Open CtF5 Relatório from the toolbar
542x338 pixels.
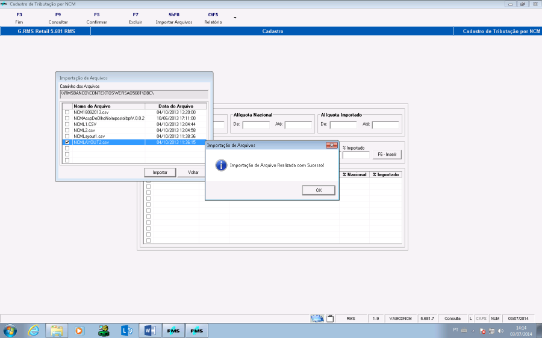(x=213, y=18)
